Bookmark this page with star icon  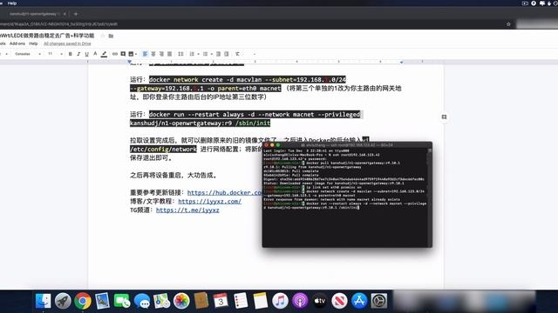508,24
